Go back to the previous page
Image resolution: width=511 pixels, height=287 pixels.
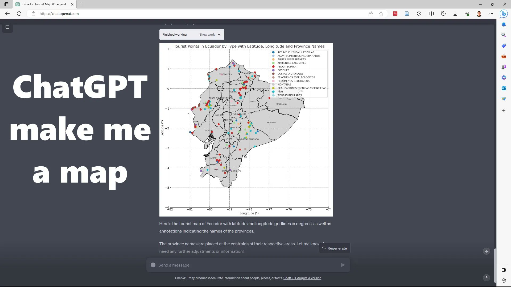pos(7,14)
